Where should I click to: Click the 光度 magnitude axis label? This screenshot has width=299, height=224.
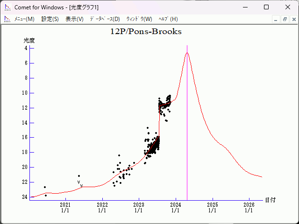29,41
